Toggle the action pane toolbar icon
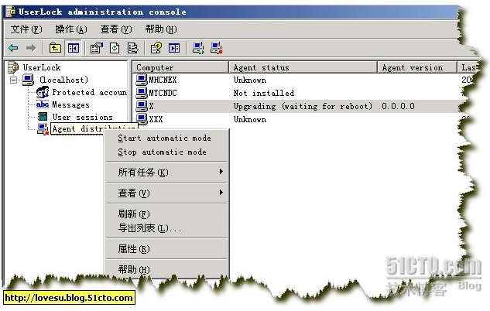 click(x=174, y=48)
